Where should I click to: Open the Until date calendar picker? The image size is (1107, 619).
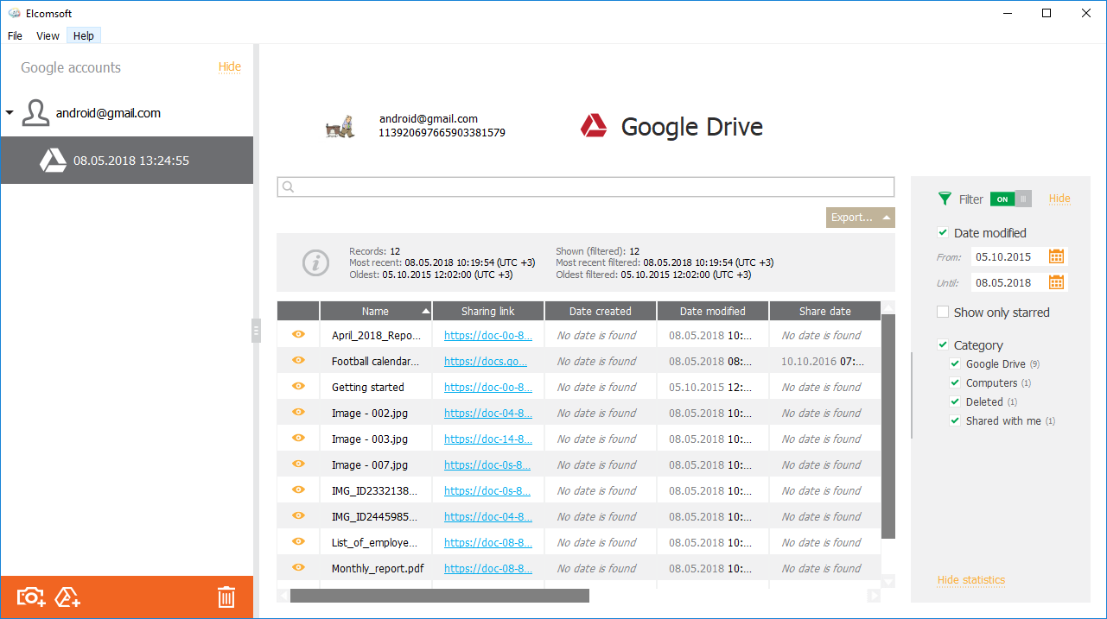pos(1057,282)
